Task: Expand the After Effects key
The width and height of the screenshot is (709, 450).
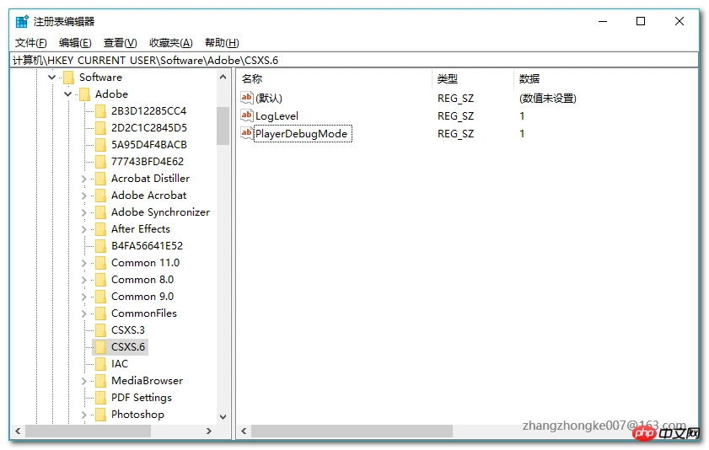Action: pos(83,229)
